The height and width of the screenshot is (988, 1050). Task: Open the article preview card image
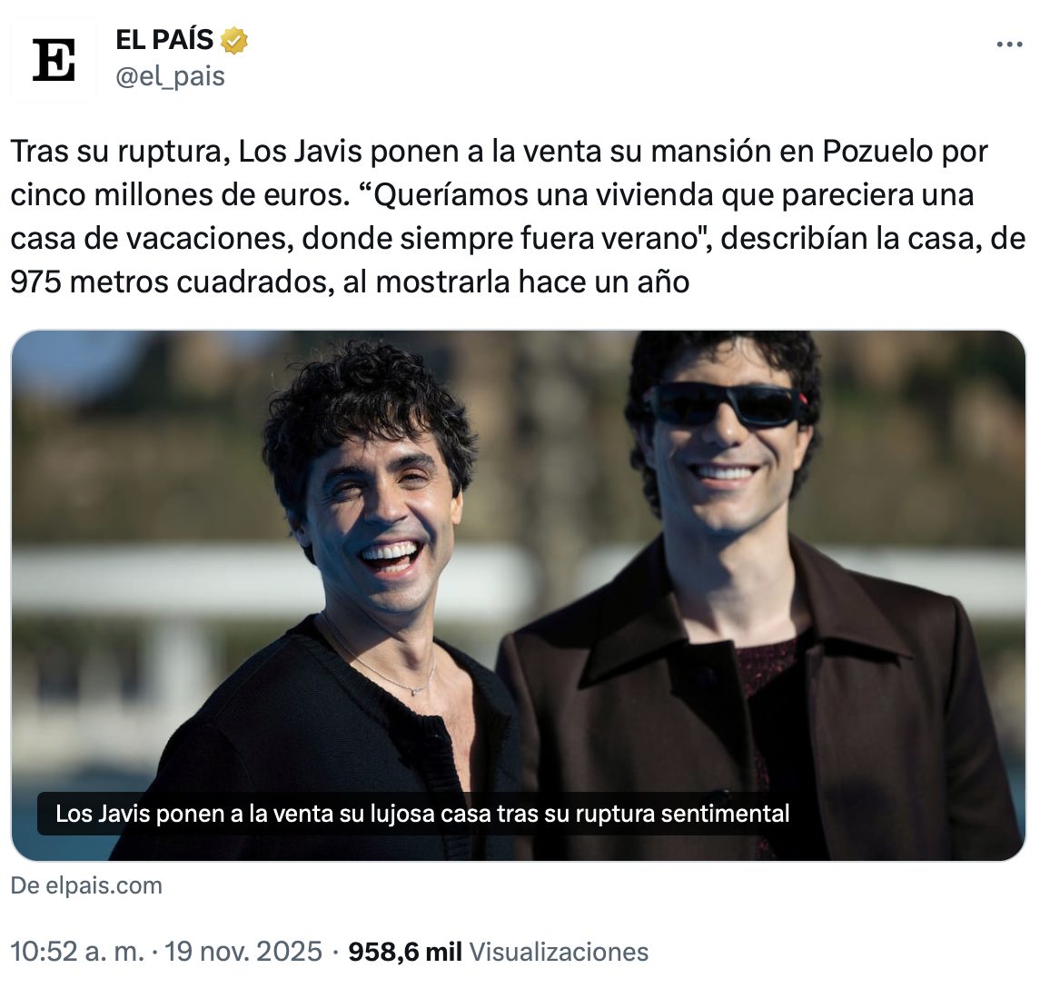pyautogui.click(x=519, y=595)
